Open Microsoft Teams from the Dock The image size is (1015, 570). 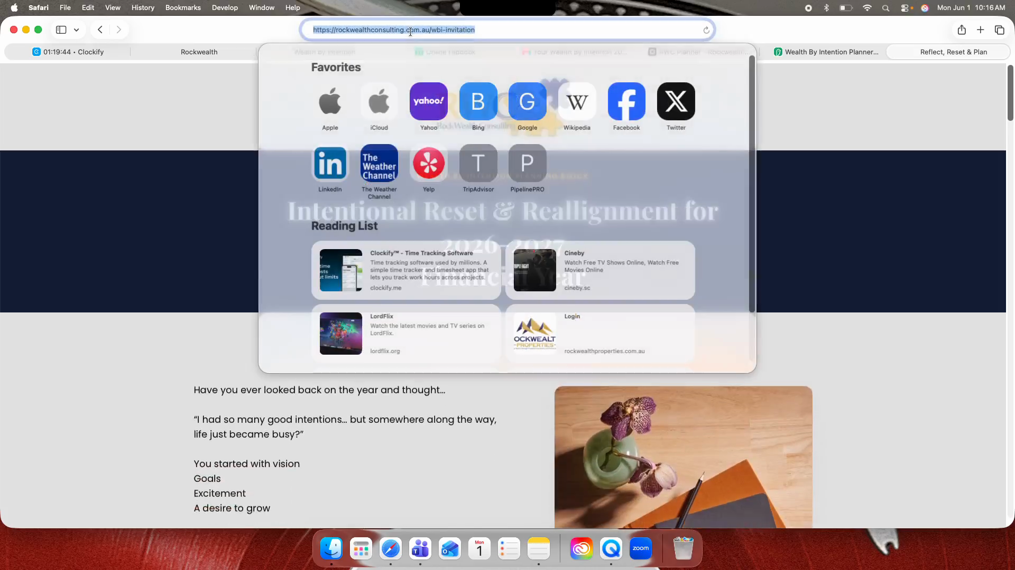[420, 549]
